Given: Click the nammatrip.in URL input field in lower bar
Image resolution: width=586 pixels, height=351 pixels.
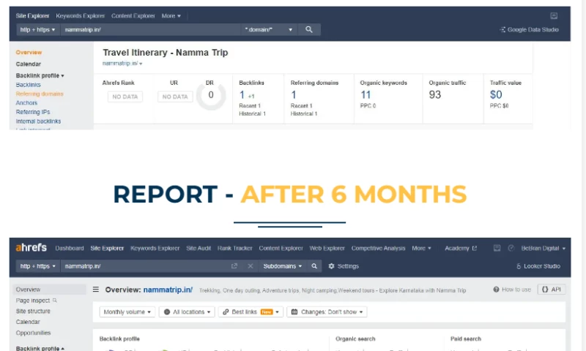Looking at the screenshot, I should (x=143, y=266).
